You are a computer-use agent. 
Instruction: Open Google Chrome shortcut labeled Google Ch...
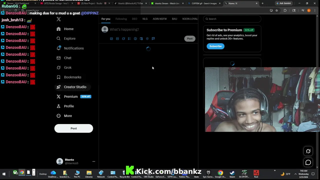[x=220, y=174]
